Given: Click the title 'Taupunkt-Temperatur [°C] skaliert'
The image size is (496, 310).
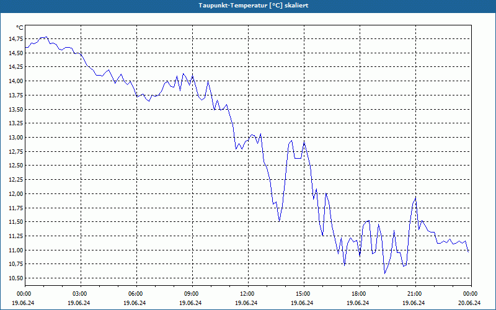Looking at the screenshot, I should click(254, 6).
